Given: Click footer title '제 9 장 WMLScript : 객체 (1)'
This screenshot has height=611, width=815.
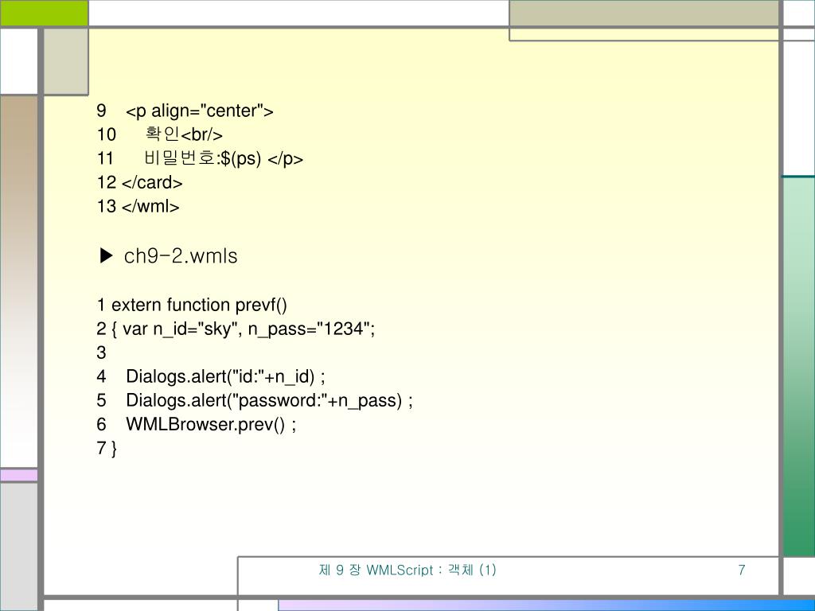Looking at the screenshot, I should click(x=407, y=570).
